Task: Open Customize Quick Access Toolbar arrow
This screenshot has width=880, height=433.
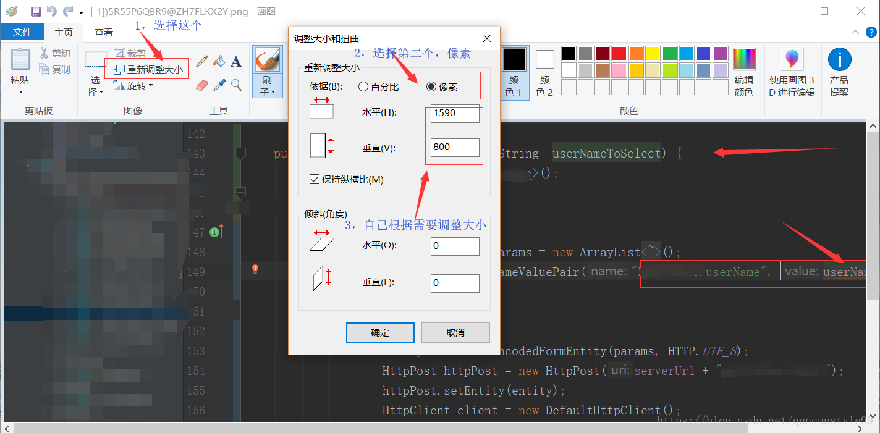Action: pyautogui.click(x=81, y=12)
